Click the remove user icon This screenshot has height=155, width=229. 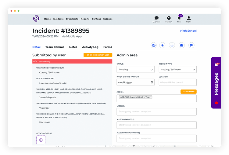162,45
